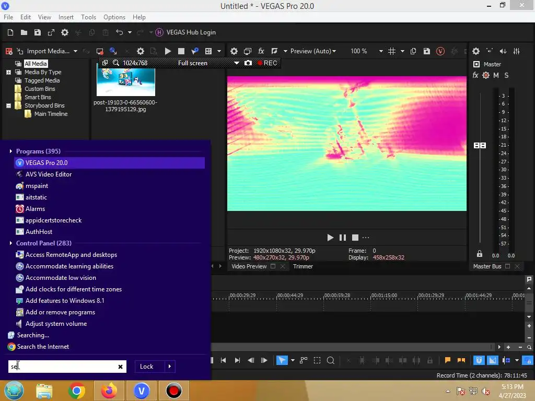This screenshot has height=401, width=535.
Task: Open Master FX on the bus
Action: tap(475, 75)
